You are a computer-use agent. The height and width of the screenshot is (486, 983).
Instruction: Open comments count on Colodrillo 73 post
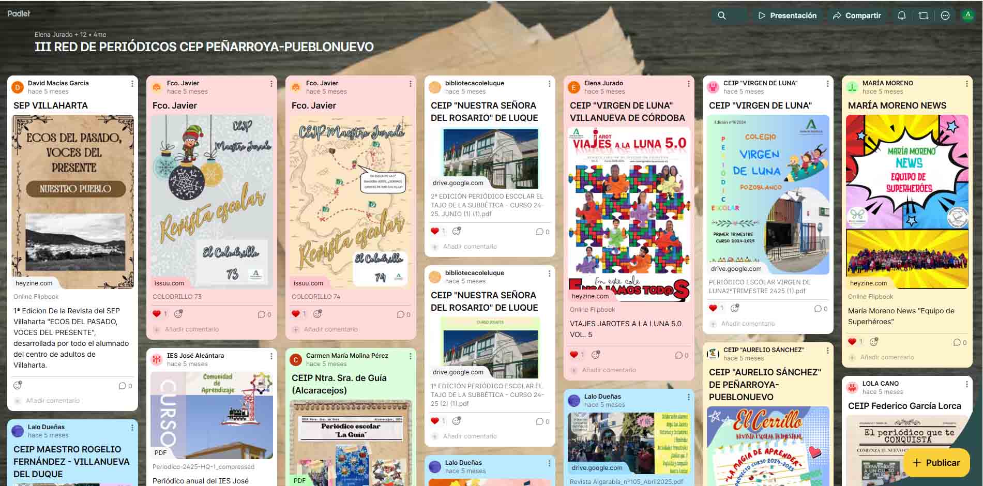(264, 314)
